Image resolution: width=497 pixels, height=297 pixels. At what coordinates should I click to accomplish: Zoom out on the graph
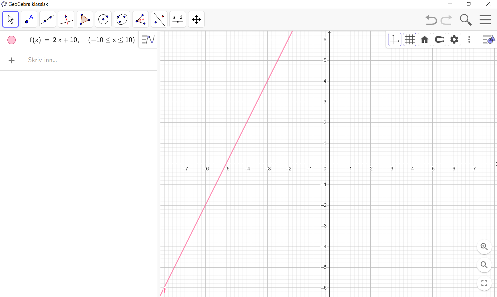point(484,265)
